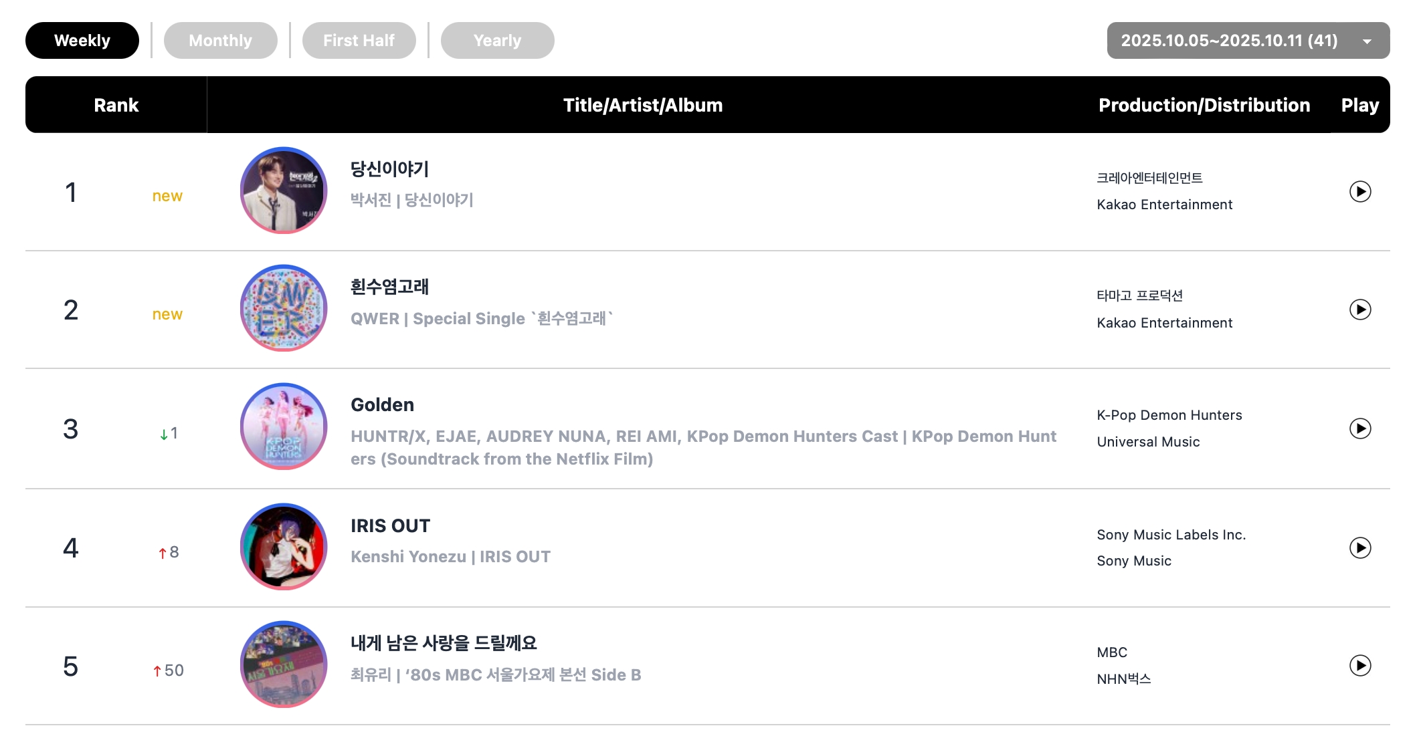Play IRIS OUT by Kenshi Yonezu
1419x734 pixels.
click(1359, 548)
